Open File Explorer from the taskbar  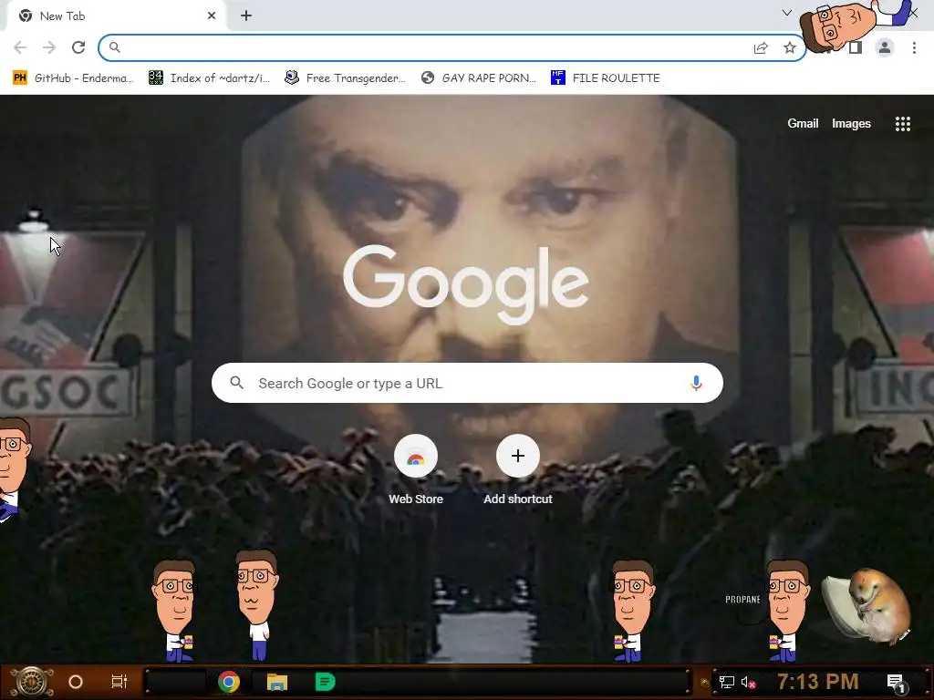277,682
